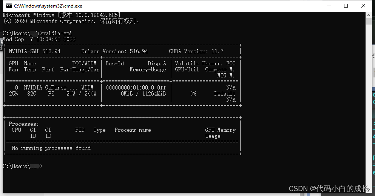The height and width of the screenshot is (196, 375).
Task: Click the Compute mode 'Default' value
Action: (225, 93)
